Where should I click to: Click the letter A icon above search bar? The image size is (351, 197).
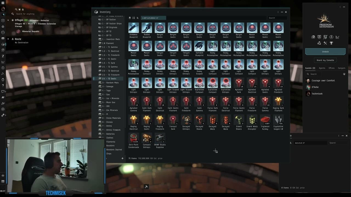[x=23, y=9]
